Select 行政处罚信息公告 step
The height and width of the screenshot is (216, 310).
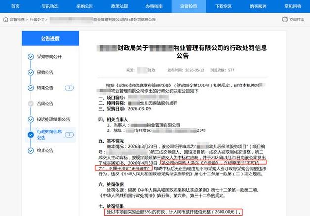coord(49,134)
